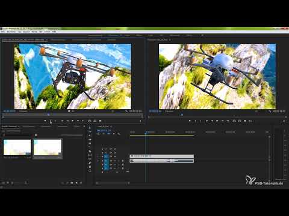
Task: Select the Track Select Forward tool
Action: click(90, 132)
